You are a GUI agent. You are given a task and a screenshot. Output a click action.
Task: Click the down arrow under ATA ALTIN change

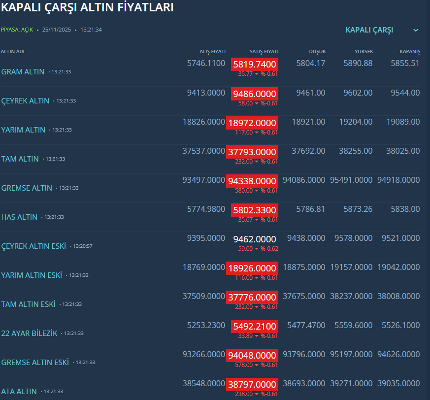click(x=257, y=394)
